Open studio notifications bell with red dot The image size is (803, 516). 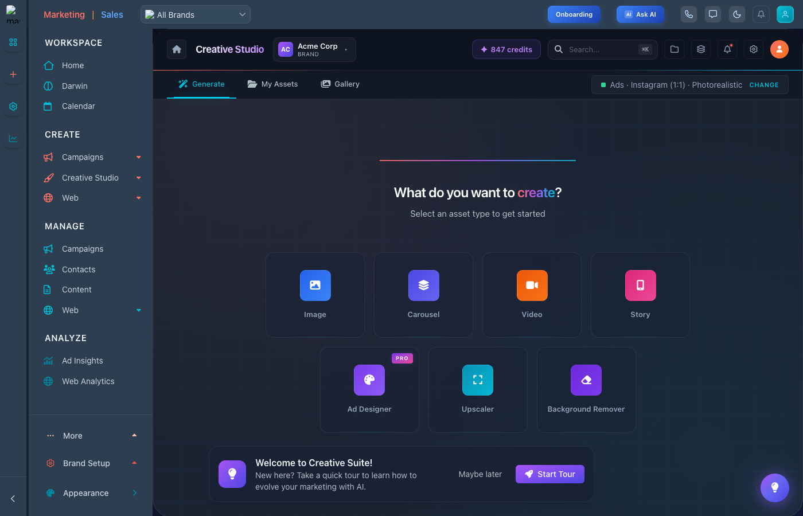tap(727, 49)
